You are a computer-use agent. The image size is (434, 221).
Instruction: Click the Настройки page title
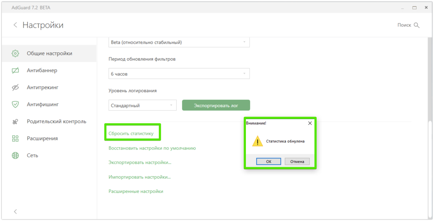pos(43,25)
